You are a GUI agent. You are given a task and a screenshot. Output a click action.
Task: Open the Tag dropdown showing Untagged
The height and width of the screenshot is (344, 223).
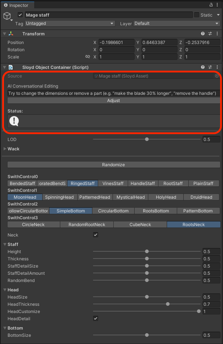pyautogui.click(x=70, y=23)
